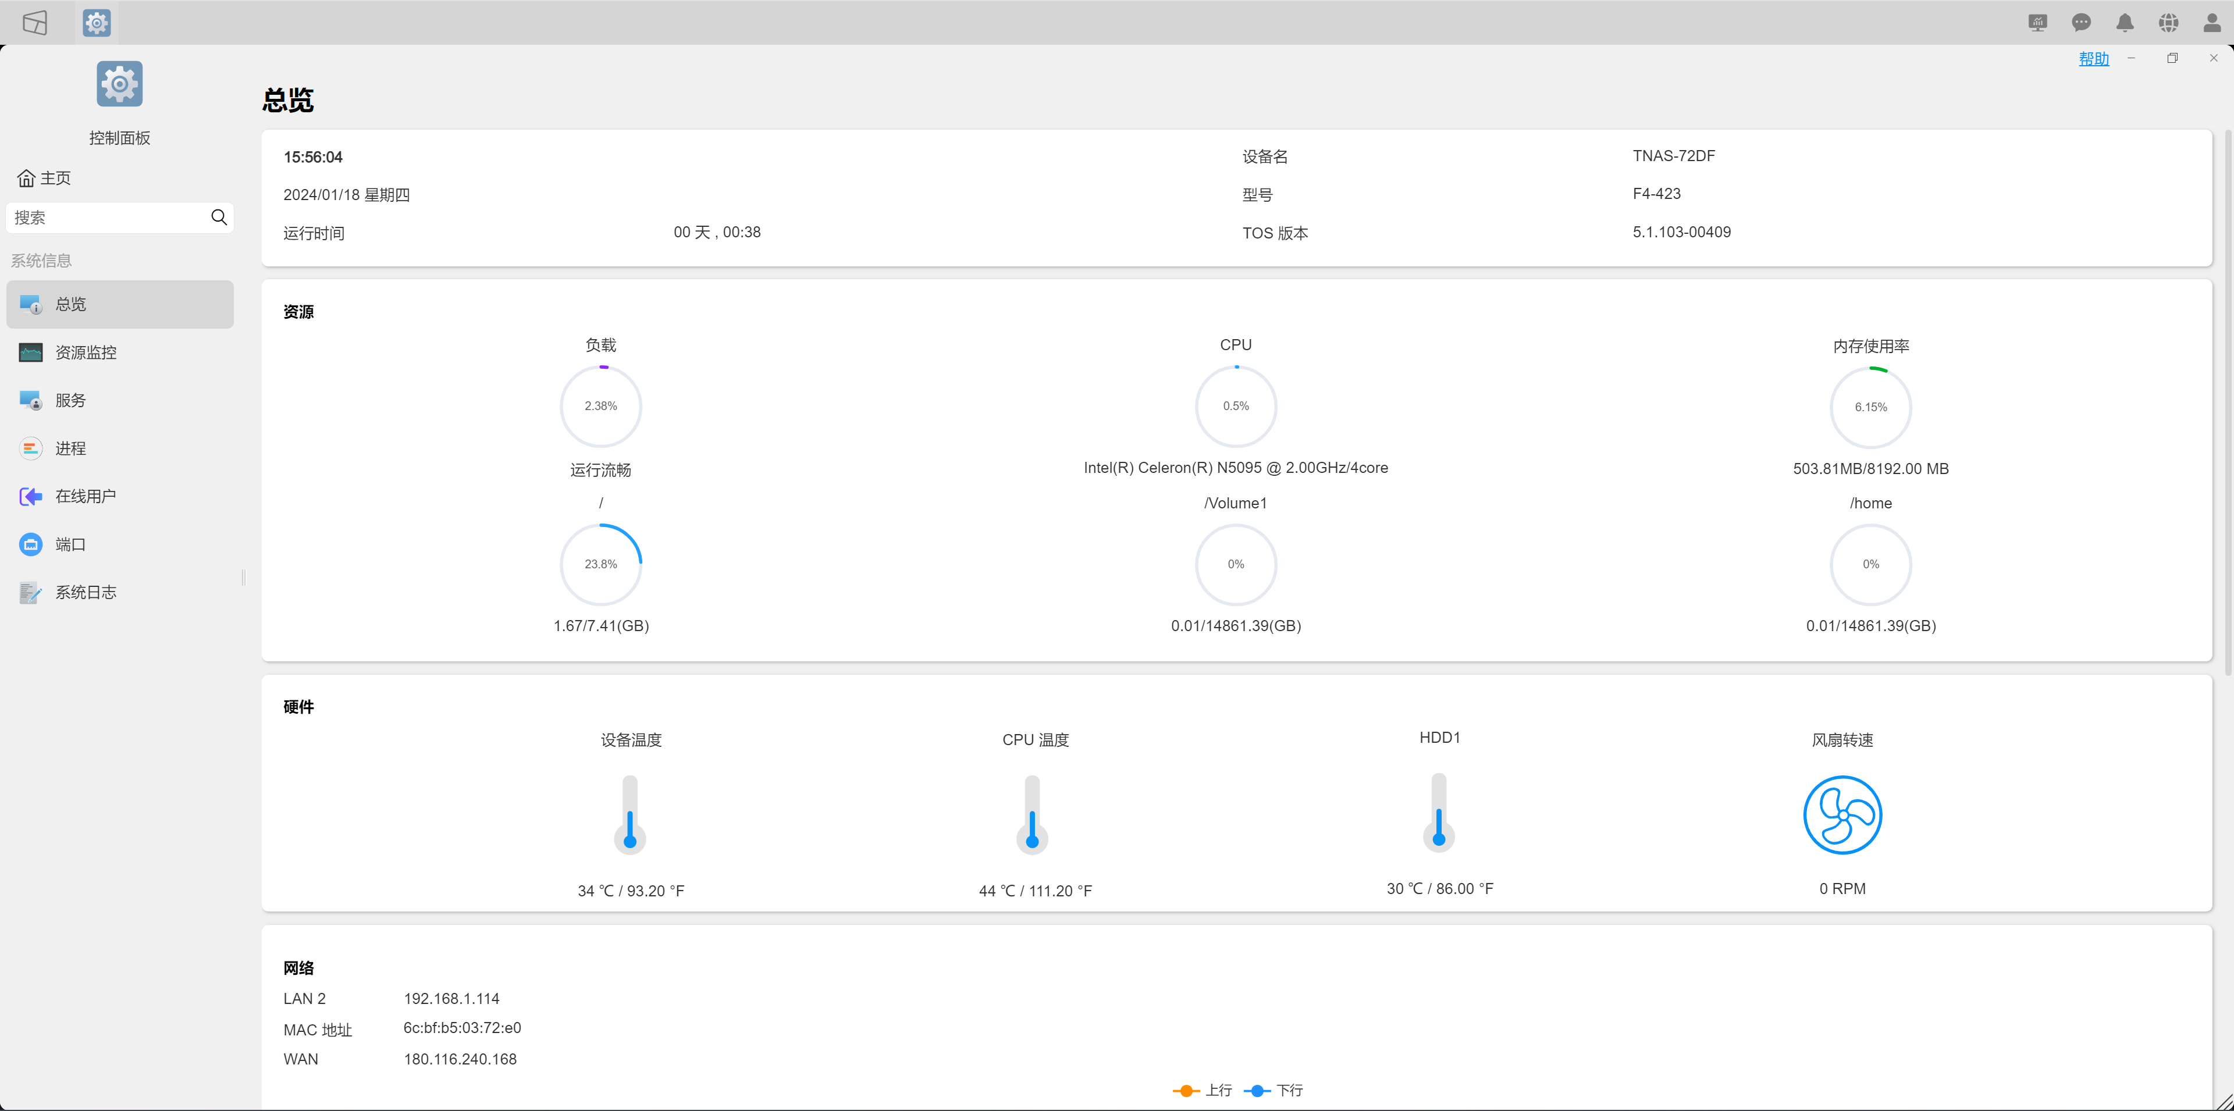Viewport: 2234px width, 1111px height.
Task: Open the notifications bell icon
Action: 2125,23
